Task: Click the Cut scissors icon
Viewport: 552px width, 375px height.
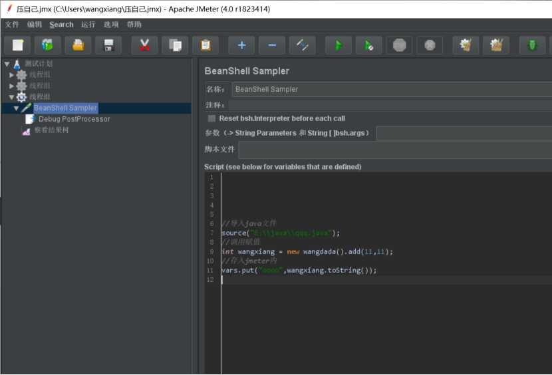Action: (x=144, y=45)
